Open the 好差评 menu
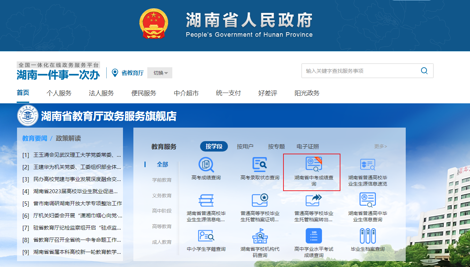The height and width of the screenshot is (267, 470). (268, 93)
